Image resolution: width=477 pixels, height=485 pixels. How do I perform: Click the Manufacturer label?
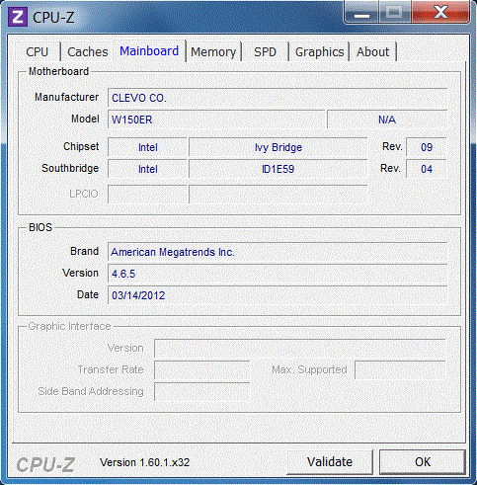coord(66,97)
